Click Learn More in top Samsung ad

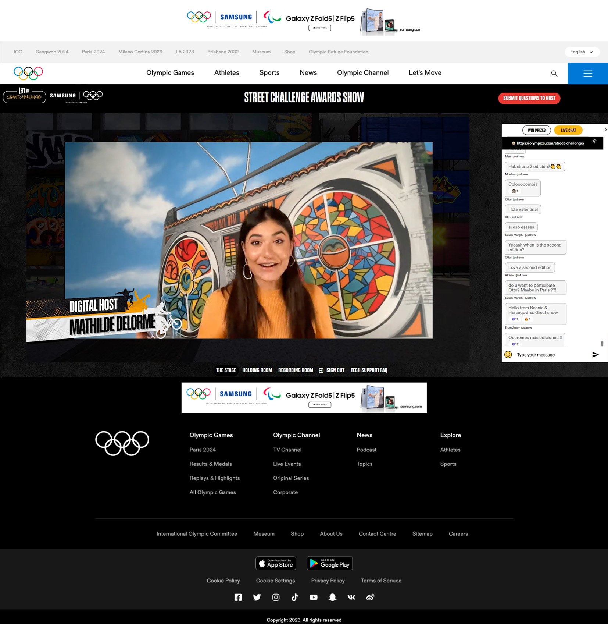click(320, 28)
